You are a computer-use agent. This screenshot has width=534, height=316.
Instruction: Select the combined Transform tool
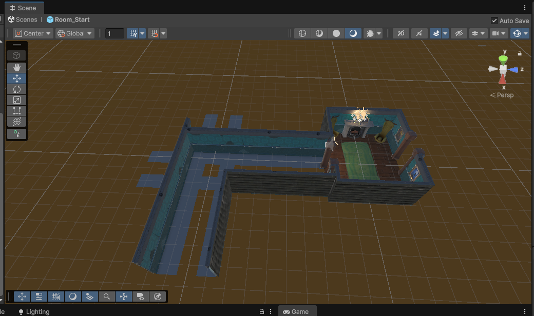16,122
